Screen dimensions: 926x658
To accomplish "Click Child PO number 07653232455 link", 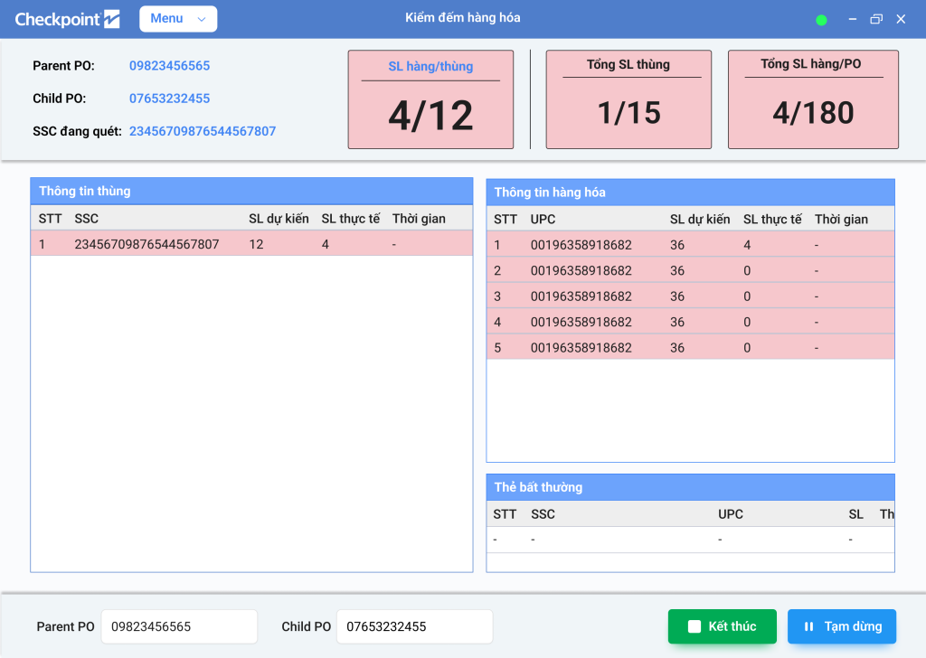I will 170,99.
